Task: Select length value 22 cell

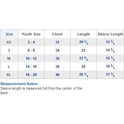Action: click(83, 50)
